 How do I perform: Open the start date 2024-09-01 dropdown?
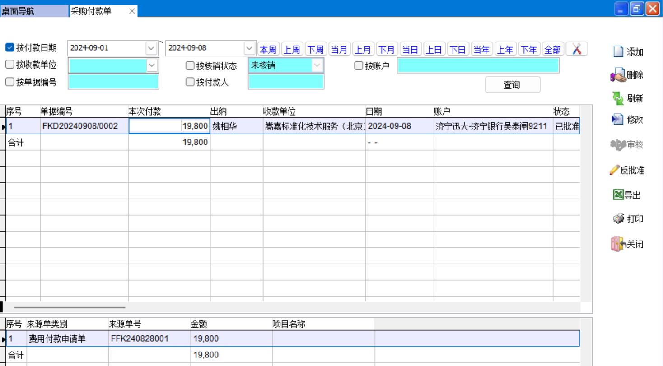pyautogui.click(x=151, y=48)
